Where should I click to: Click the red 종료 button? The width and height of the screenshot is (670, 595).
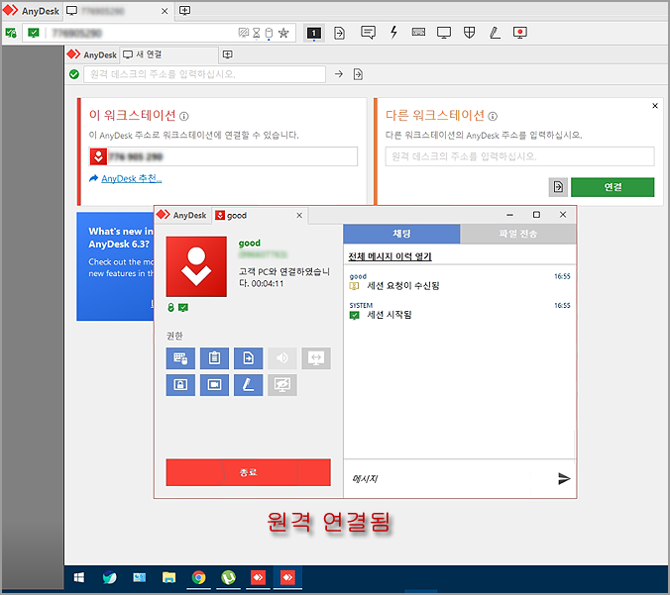[248, 472]
